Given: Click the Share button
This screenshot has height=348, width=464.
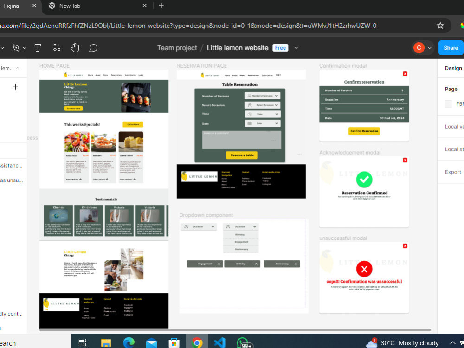Looking at the screenshot, I should click(451, 48).
